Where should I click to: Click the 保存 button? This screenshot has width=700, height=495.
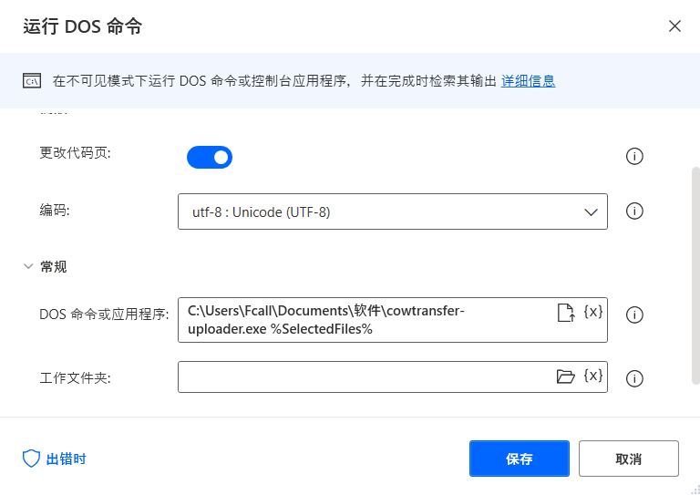point(519,459)
